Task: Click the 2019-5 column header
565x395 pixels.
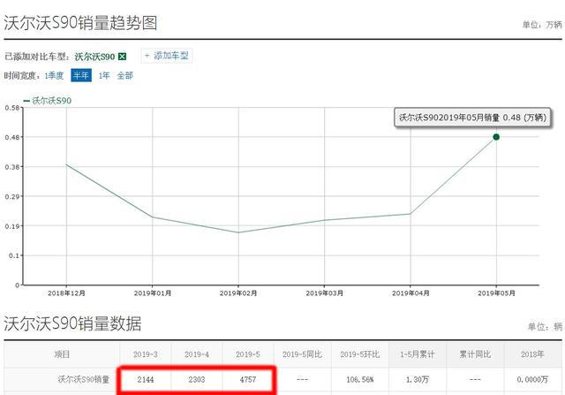Action: (x=248, y=354)
